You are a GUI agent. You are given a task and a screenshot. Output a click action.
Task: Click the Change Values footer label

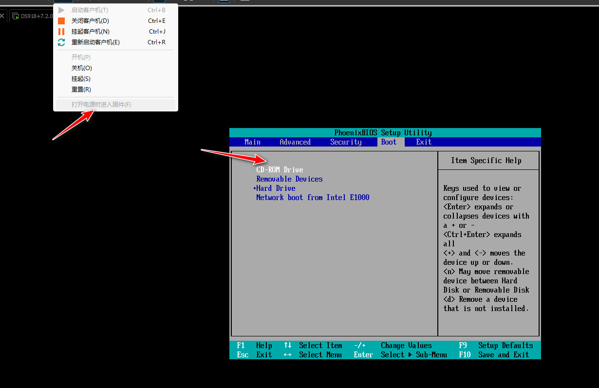pyautogui.click(x=406, y=346)
